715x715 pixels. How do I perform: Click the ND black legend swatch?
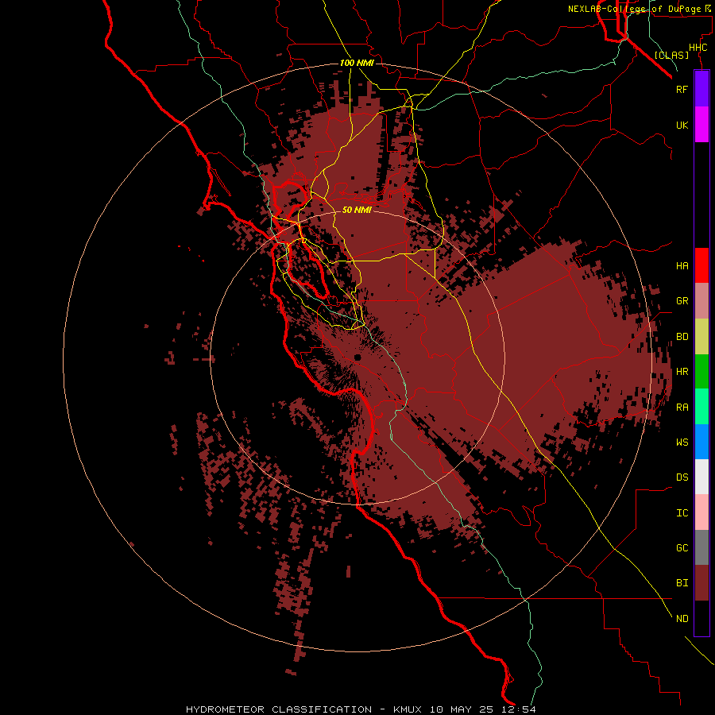(701, 618)
